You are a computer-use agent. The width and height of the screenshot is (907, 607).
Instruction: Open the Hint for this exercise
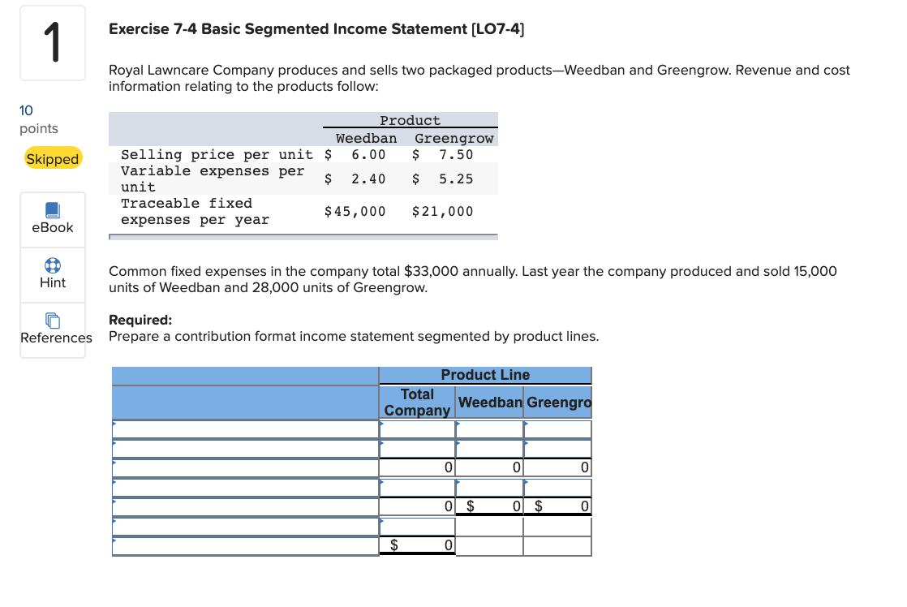tap(52, 274)
